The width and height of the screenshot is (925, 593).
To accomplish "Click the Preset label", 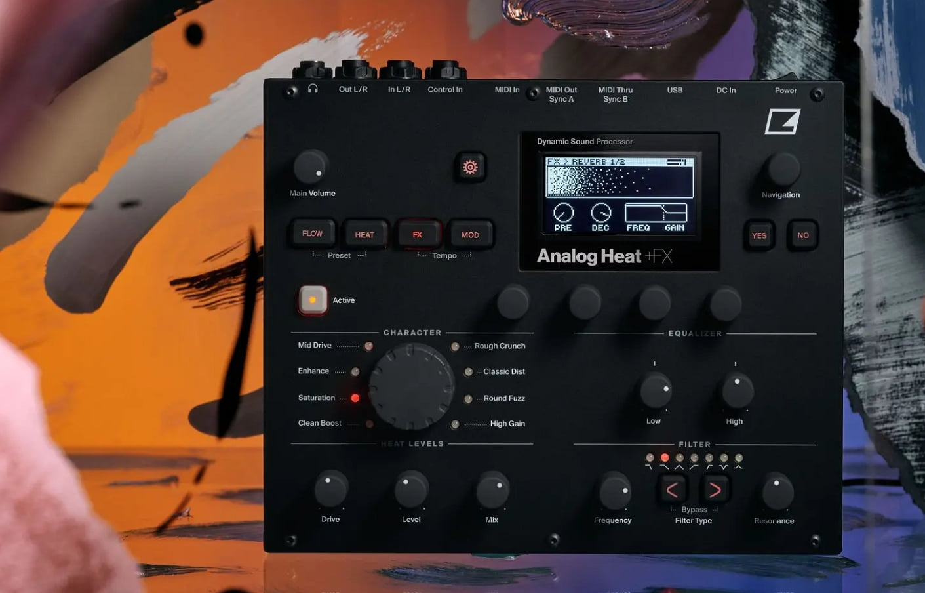I will (339, 255).
